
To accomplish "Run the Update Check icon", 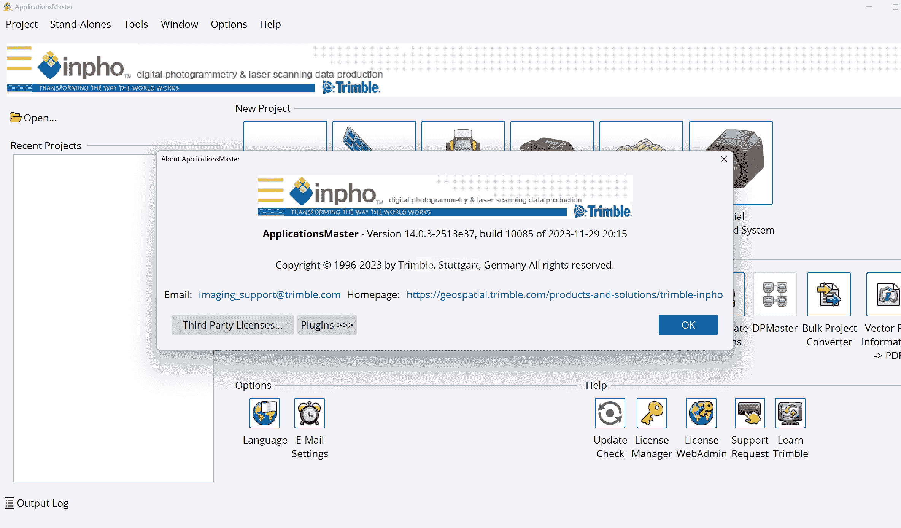I will (610, 413).
